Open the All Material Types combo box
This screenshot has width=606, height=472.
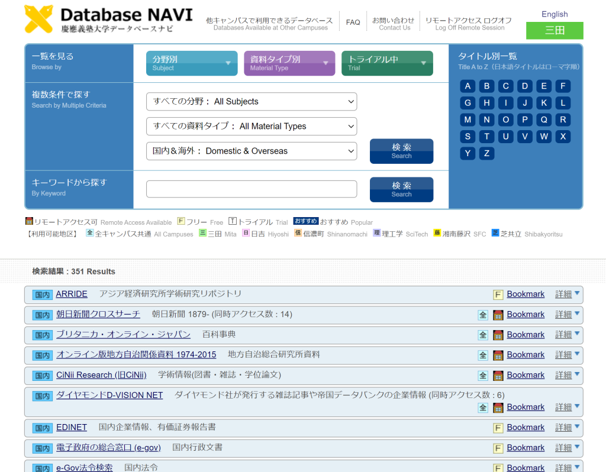point(252,127)
